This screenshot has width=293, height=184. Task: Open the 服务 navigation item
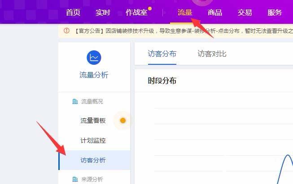click(x=275, y=13)
